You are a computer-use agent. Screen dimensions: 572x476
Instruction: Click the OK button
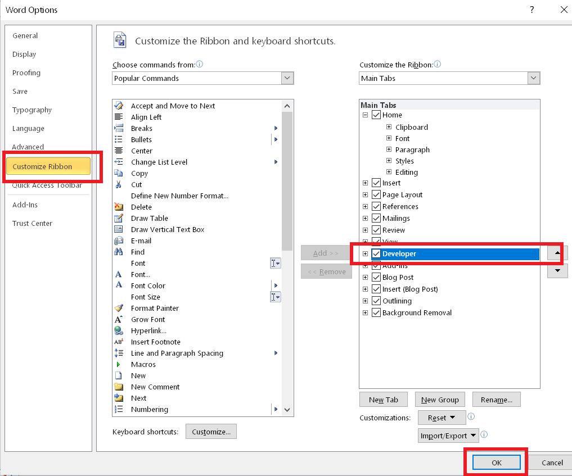point(497,463)
